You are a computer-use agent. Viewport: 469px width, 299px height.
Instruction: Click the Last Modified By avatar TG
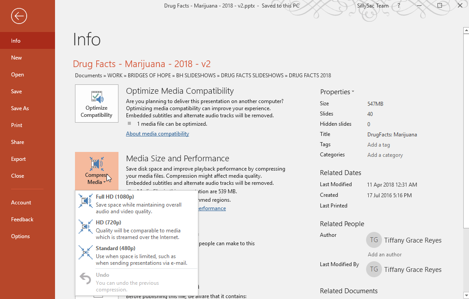tap(374, 269)
